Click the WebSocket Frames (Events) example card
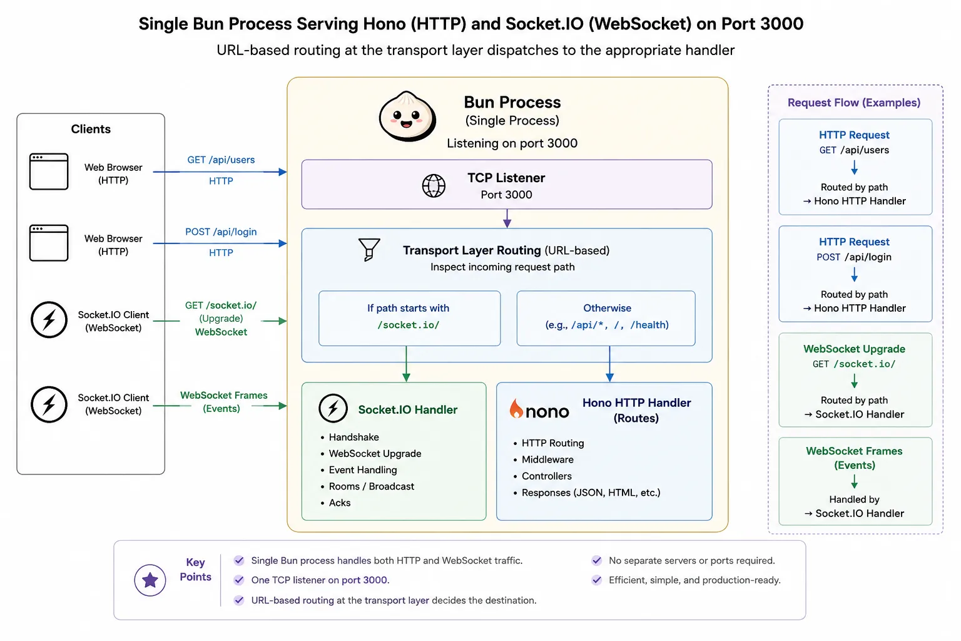Viewport: 961px width, 641px height. pyautogui.click(x=855, y=481)
